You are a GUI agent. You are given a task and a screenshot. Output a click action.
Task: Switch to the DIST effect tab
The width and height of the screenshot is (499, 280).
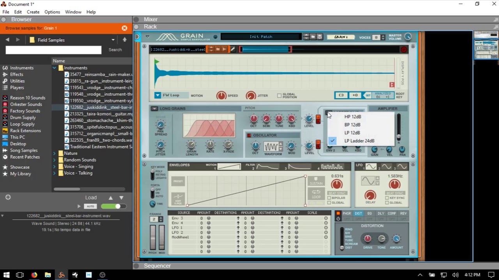358,213
